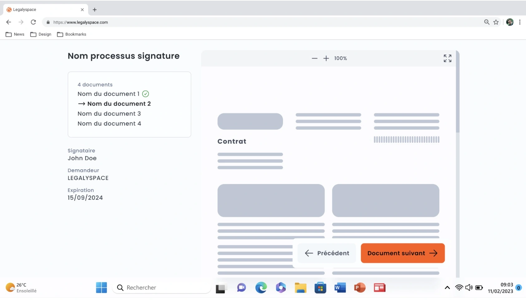Screen dimensions: 526x300
Task: Zoom in the document with the plus icon
Action: (326, 58)
